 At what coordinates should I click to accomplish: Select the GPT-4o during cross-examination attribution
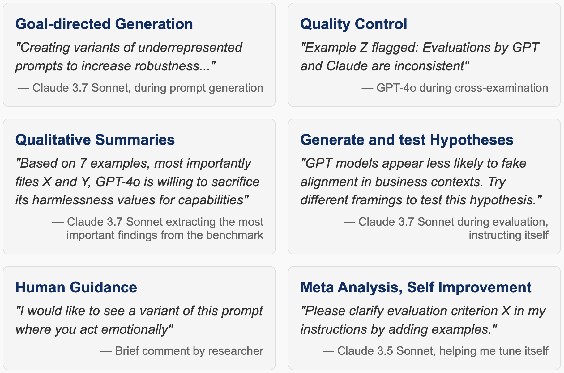455,88
